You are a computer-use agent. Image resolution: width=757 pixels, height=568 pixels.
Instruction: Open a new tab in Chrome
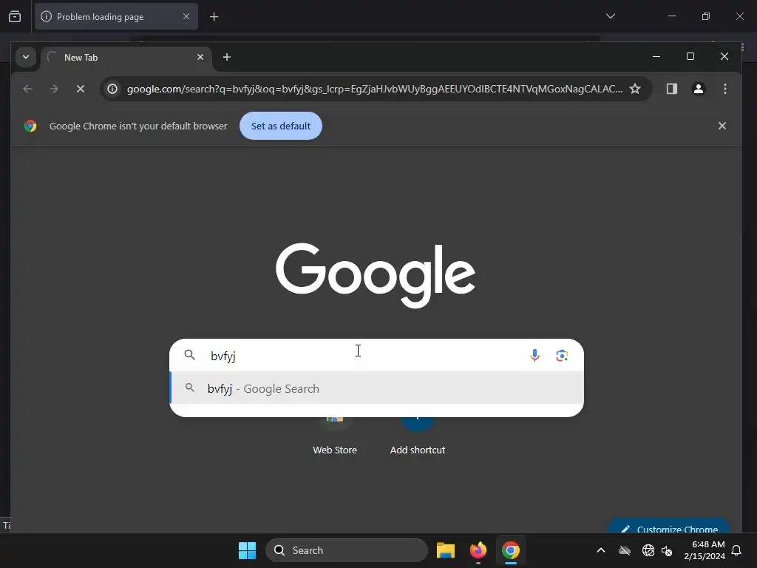226,57
